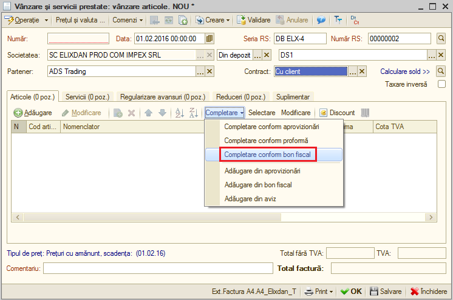Switch to the Servicii tab
The image size is (453, 300).
tap(87, 97)
